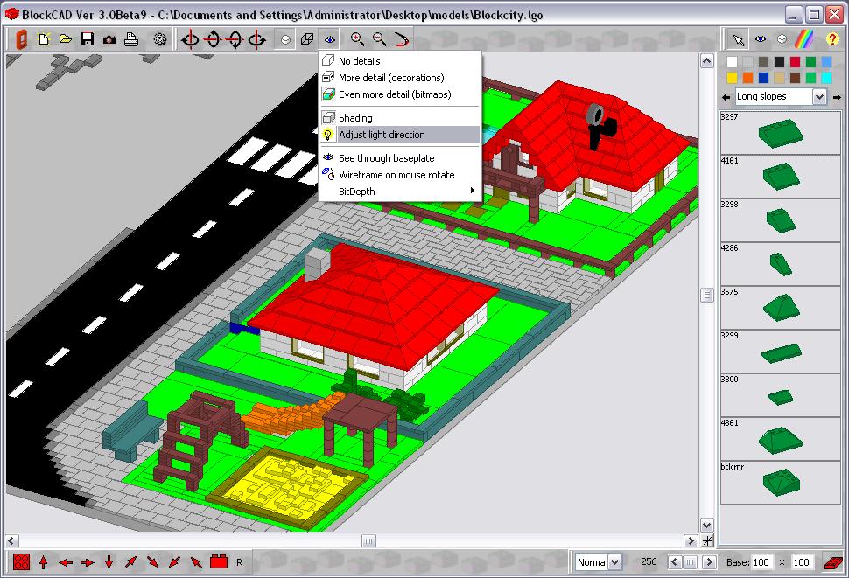Create a new model file
This screenshot has width=849, height=578.
43,39
